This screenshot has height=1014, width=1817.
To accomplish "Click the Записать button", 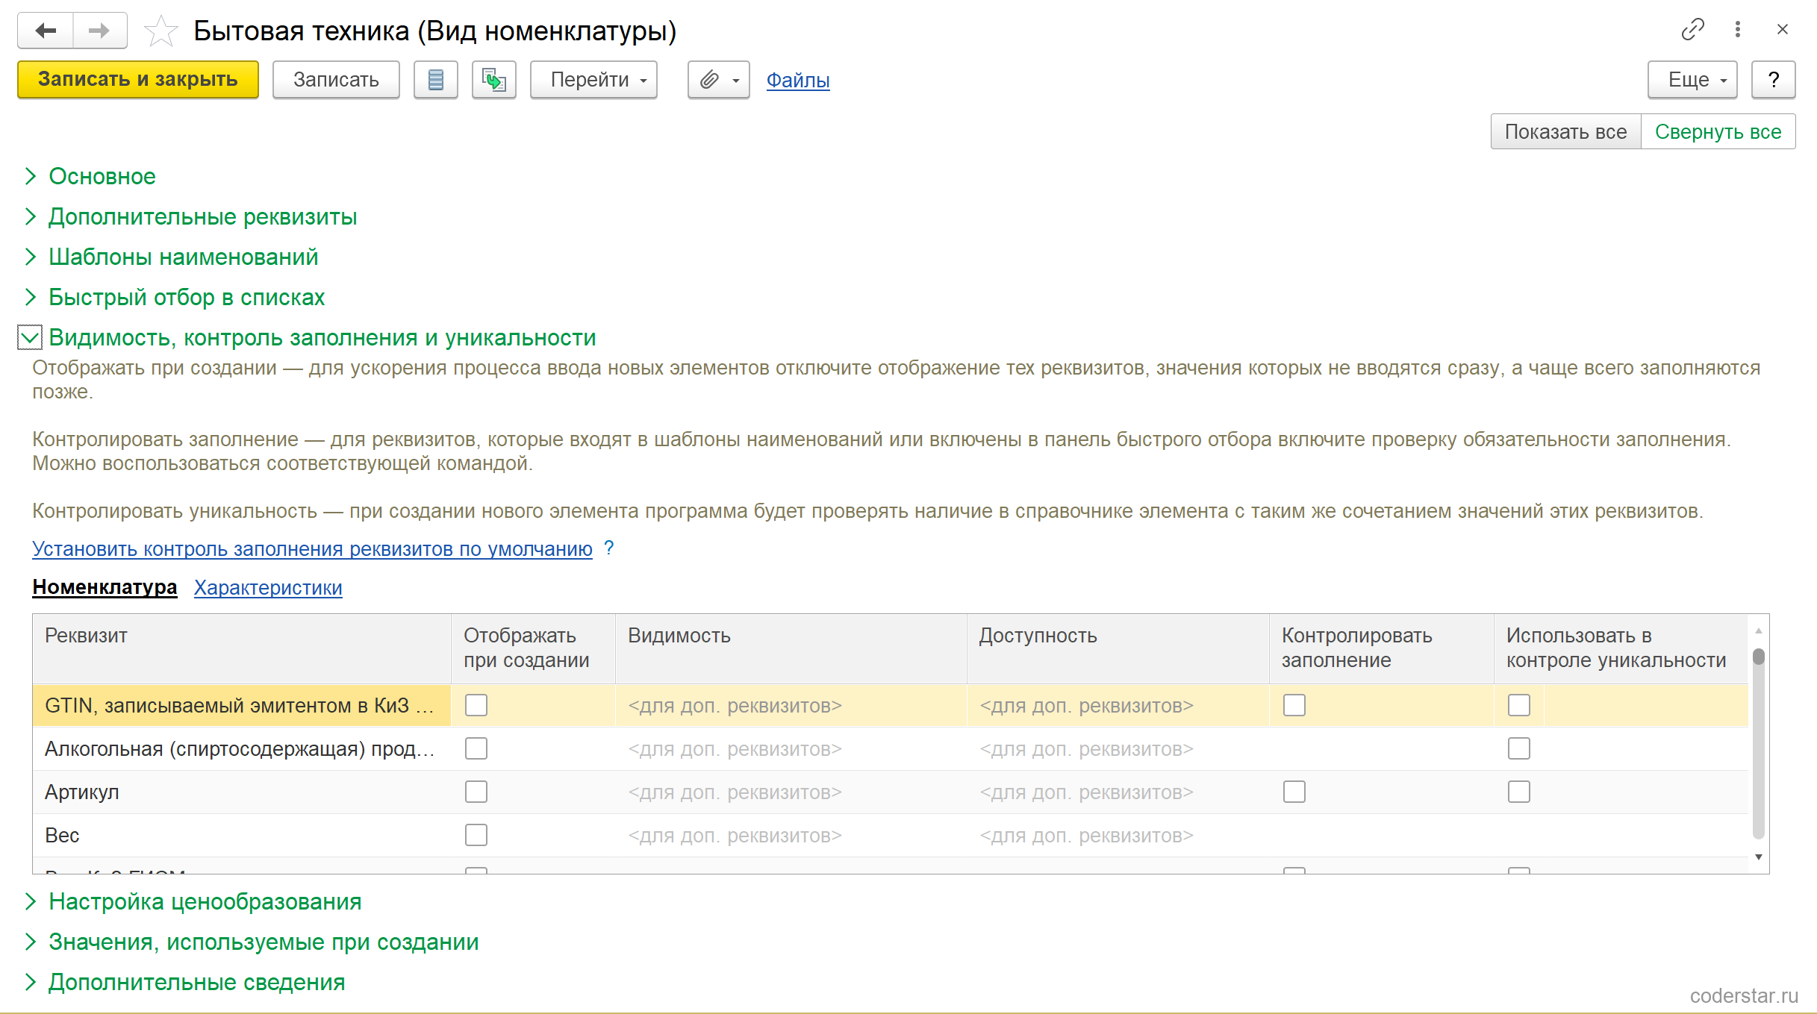I will 336,79.
